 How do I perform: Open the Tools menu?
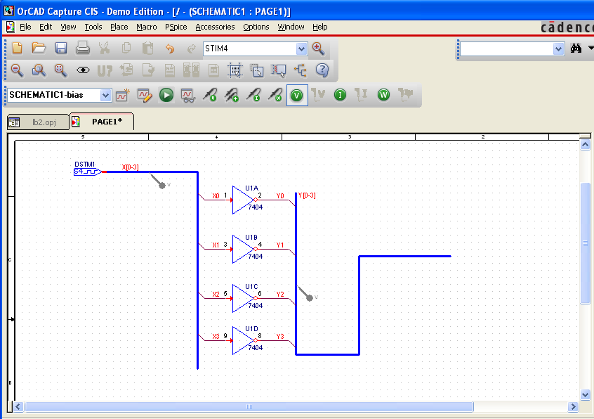[93, 27]
